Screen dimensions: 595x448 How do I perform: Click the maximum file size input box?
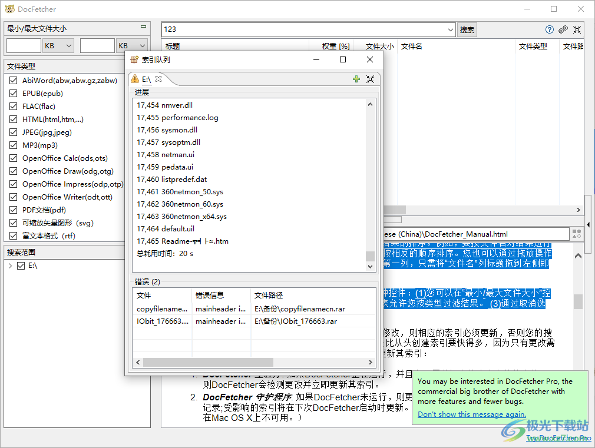[98, 45]
